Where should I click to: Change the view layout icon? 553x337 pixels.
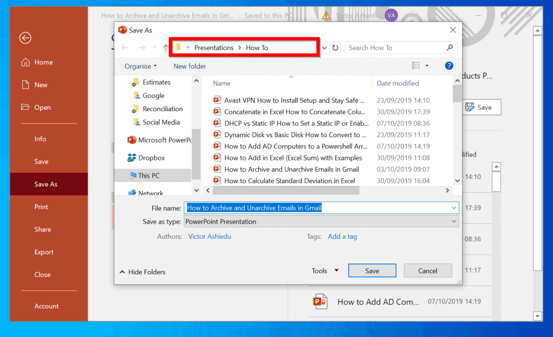coord(416,65)
